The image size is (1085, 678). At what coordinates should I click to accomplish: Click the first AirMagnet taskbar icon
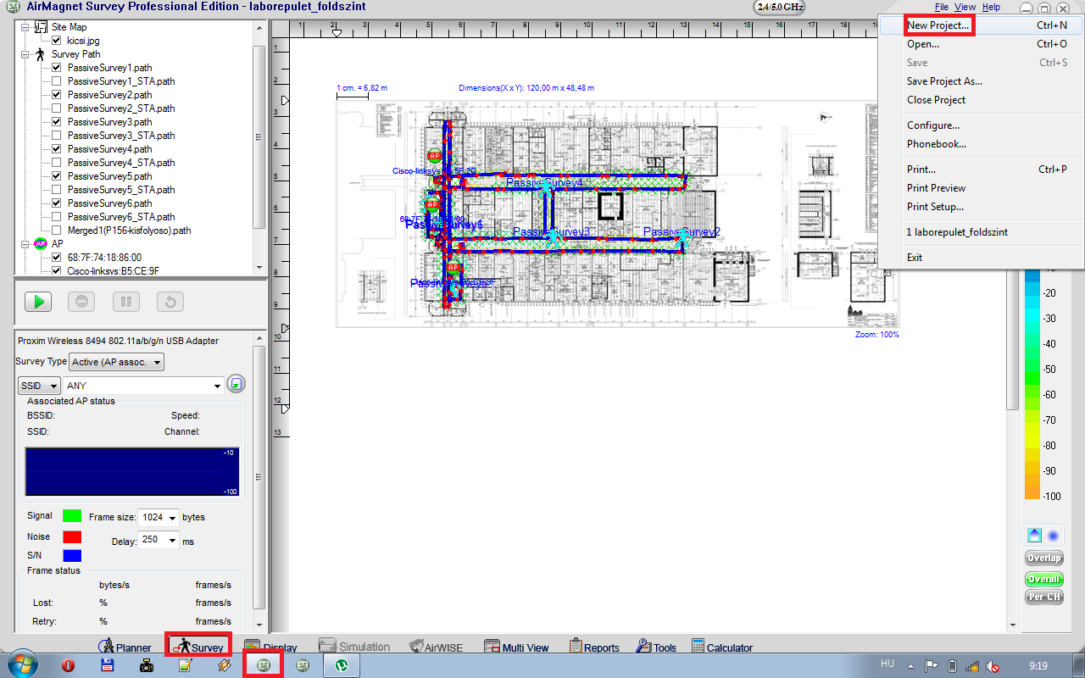[264, 665]
